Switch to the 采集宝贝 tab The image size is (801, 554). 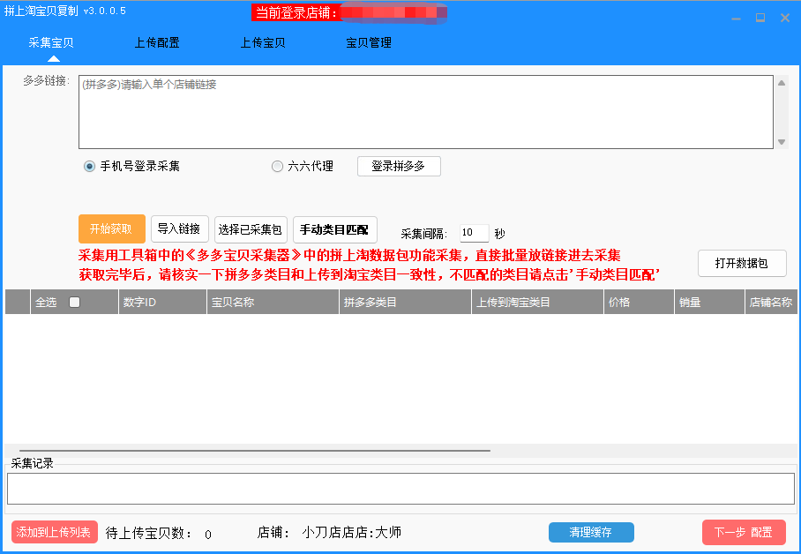pos(51,43)
